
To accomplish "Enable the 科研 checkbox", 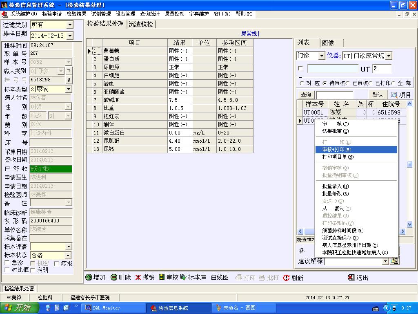I will 33,270.
